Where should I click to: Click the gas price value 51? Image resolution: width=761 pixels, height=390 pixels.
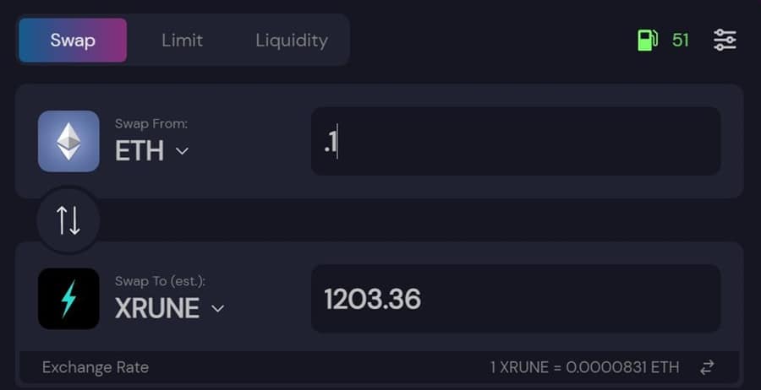click(x=681, y=40)
